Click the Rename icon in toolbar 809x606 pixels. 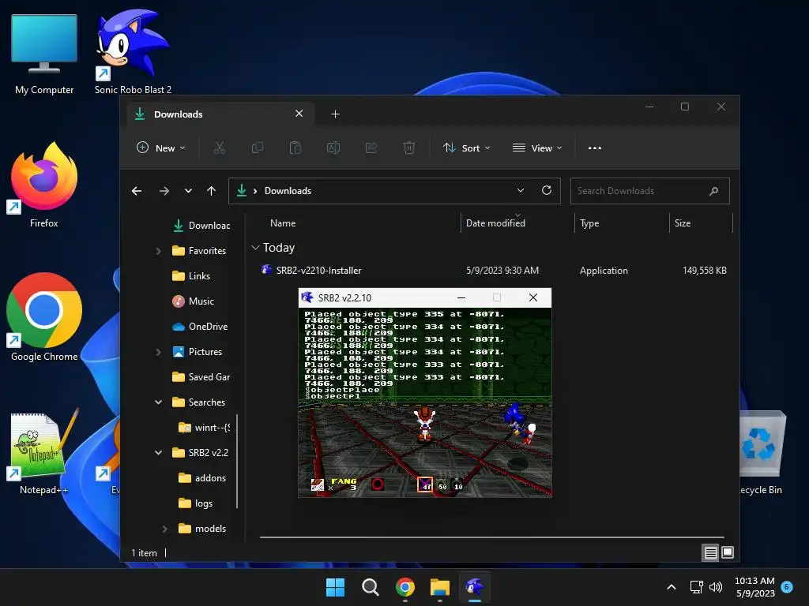(333, 148)
